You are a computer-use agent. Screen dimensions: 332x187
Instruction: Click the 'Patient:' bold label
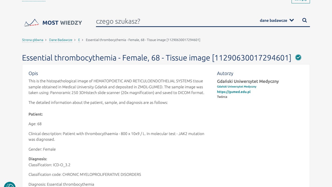pos(36,114)
